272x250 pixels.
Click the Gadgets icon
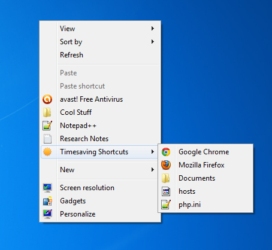coord(47,201)
